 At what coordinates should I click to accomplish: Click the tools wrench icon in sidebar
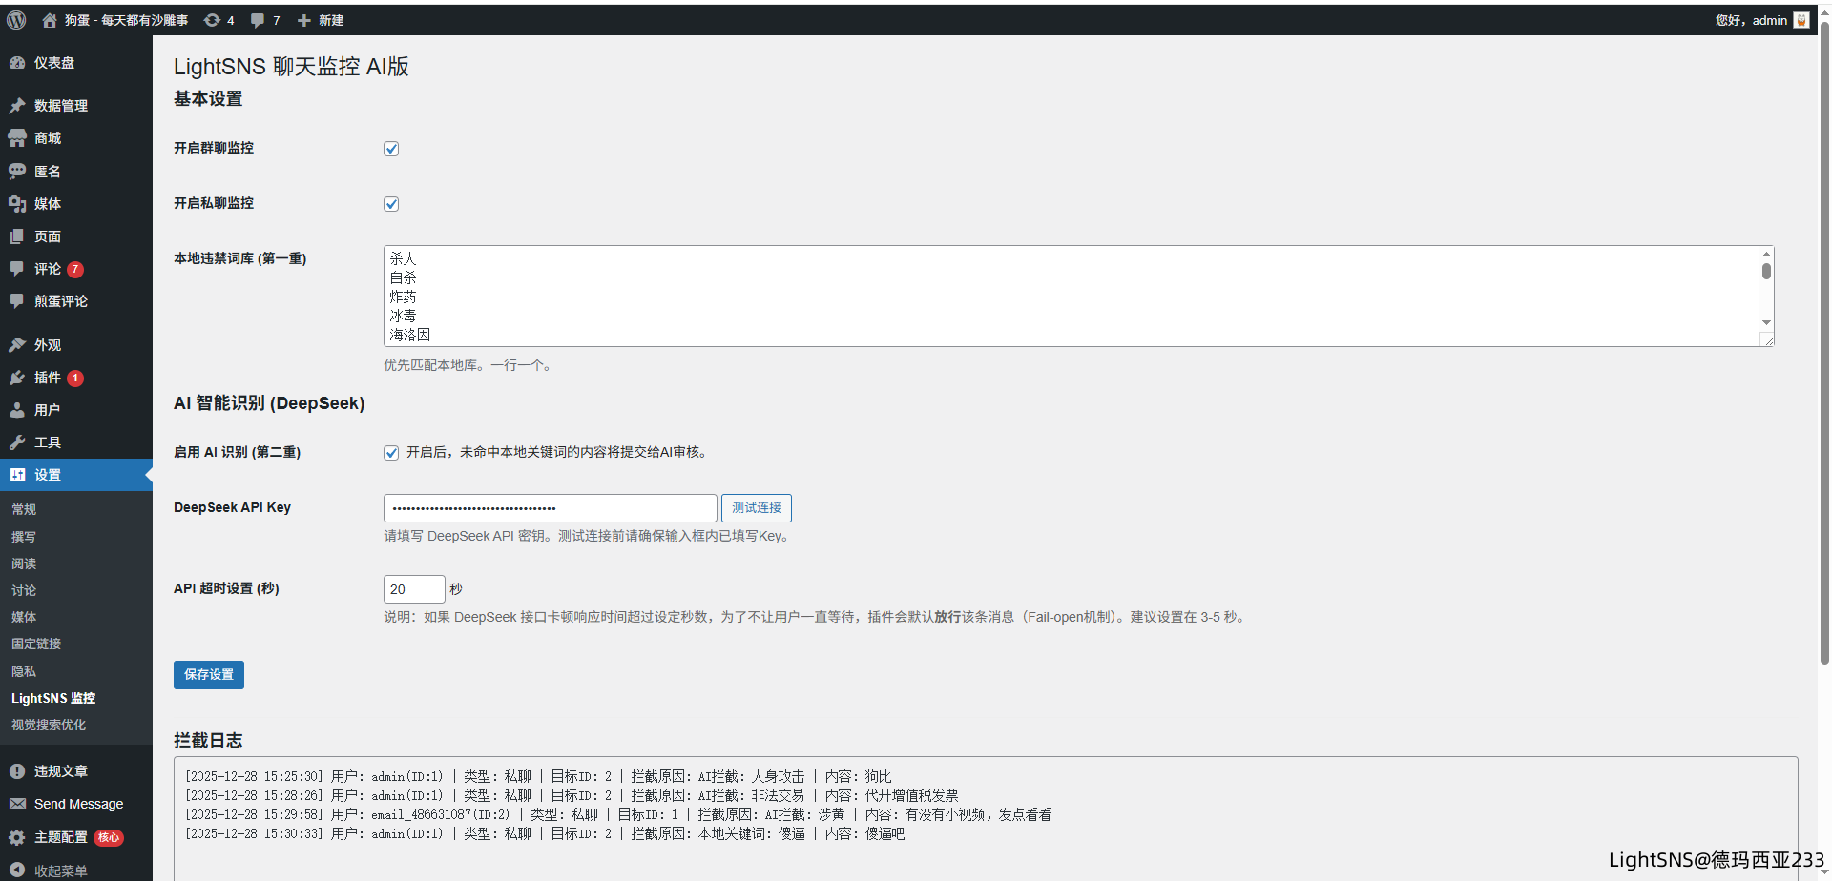17,442
